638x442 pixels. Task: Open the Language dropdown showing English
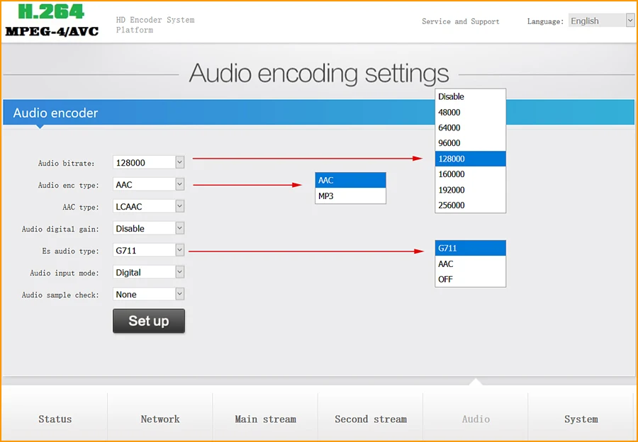(601, 21)
